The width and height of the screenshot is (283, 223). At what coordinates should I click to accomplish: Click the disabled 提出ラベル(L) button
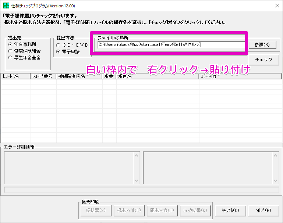click(x=129, y=211)
